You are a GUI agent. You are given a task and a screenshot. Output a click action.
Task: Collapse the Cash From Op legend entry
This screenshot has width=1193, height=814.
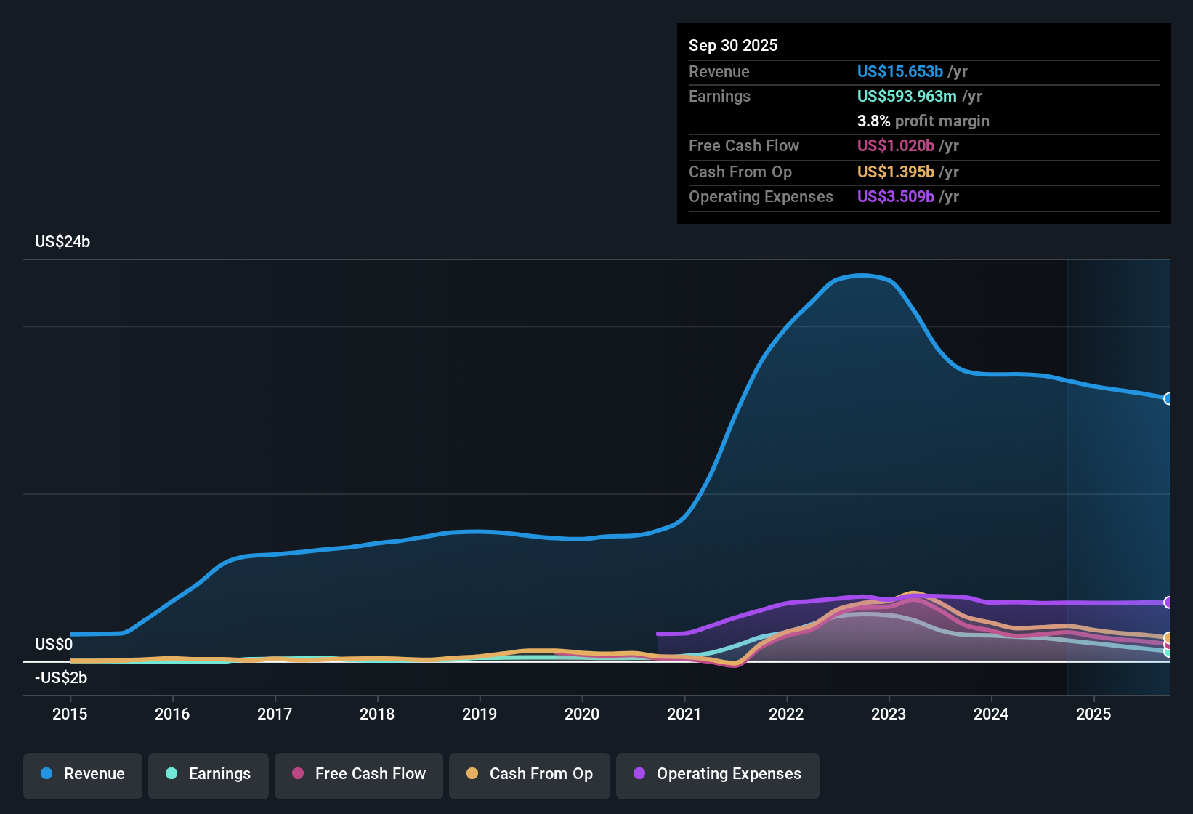coord(529,775)
